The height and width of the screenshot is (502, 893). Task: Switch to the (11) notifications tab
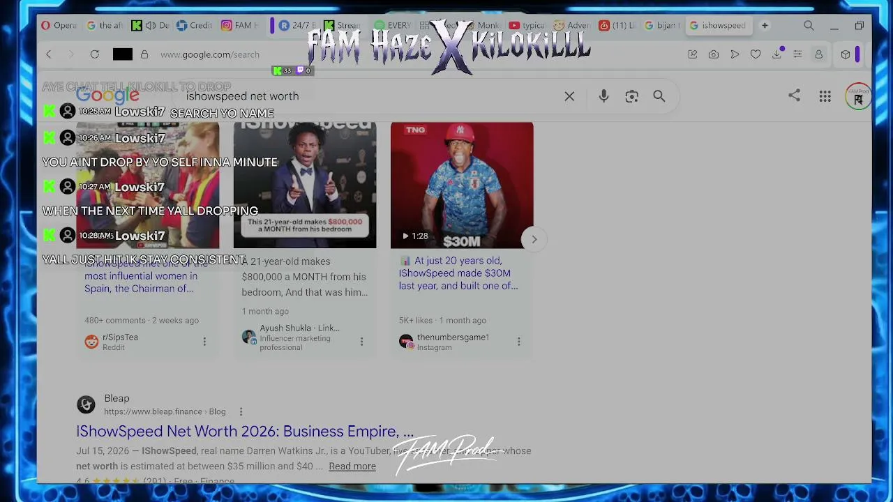point(617,26)
